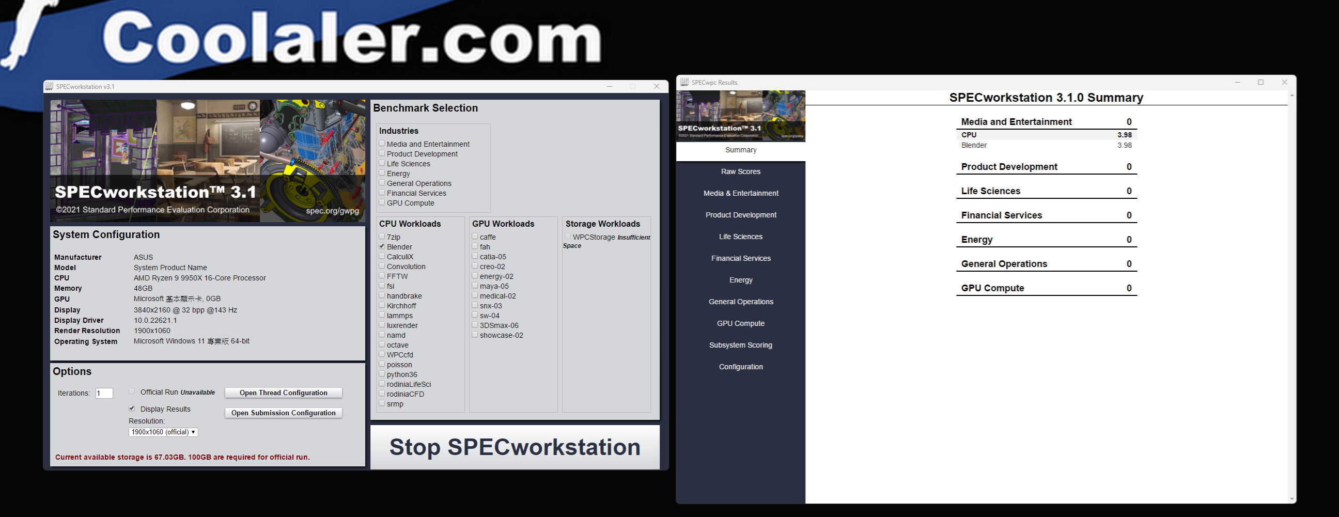
Task: Check the caffe GPU workload
Action: click(475, 237)
